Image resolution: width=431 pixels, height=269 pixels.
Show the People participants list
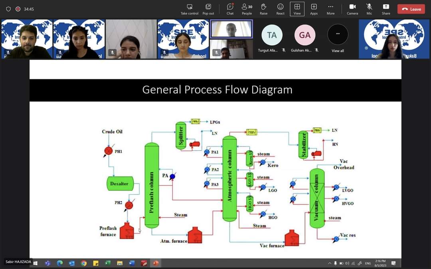click(247, 9)
